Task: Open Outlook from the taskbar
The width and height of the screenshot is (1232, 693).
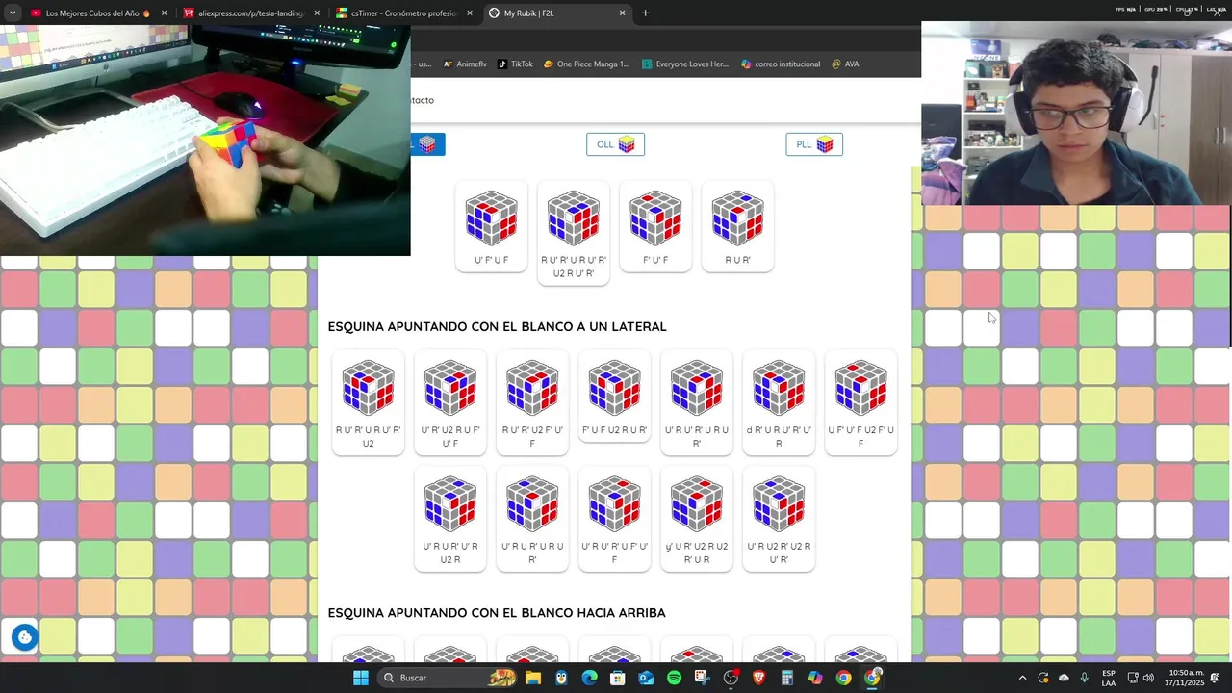Action: [646, 678]
